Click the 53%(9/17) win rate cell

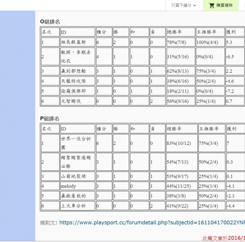pyautogui.click(x=182, y=176)
